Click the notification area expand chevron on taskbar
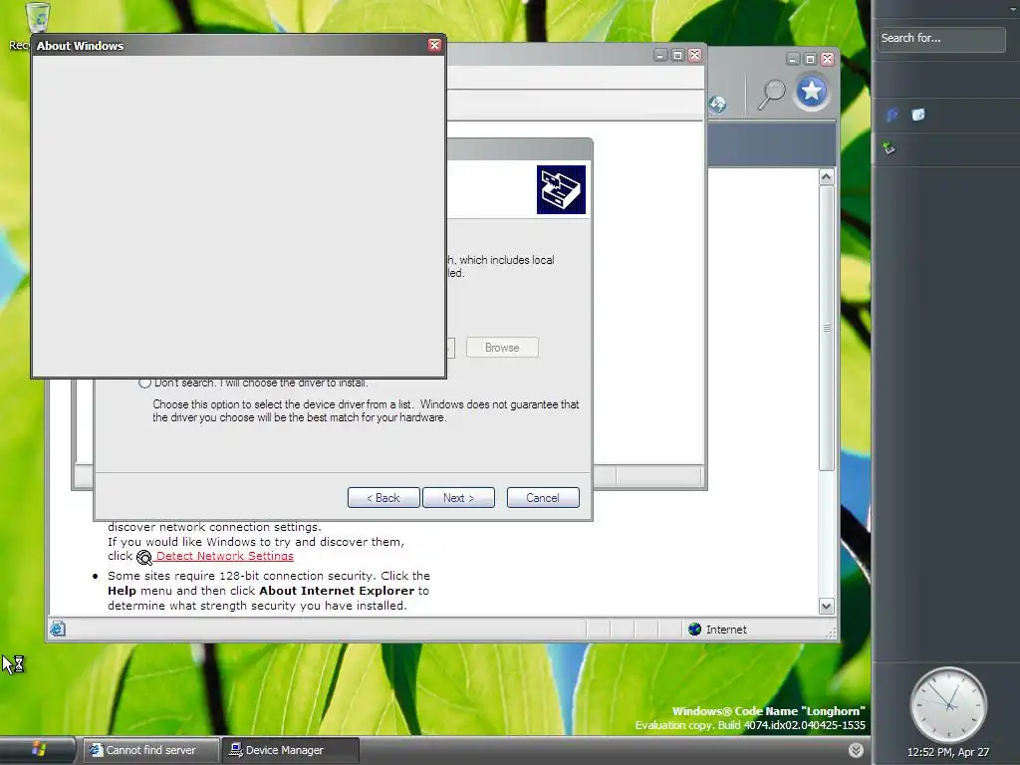 [x=856, y=750]
